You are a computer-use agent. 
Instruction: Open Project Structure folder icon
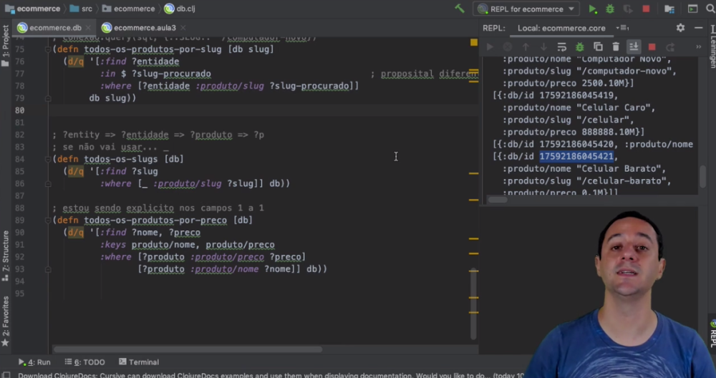click(669, 9)
